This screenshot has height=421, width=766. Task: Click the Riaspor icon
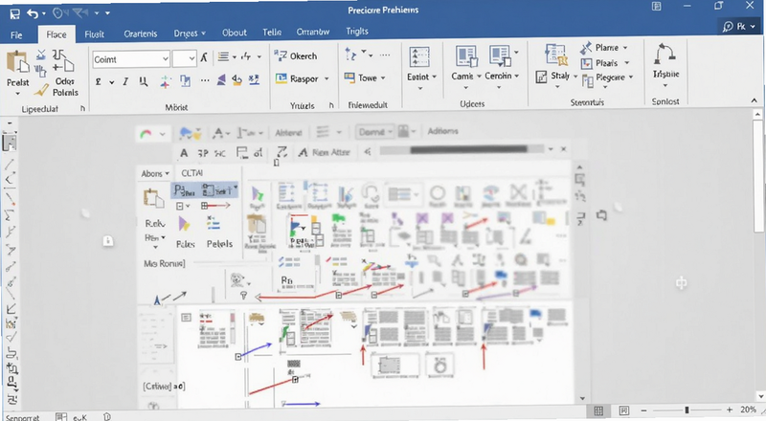[x=281, y=78]
